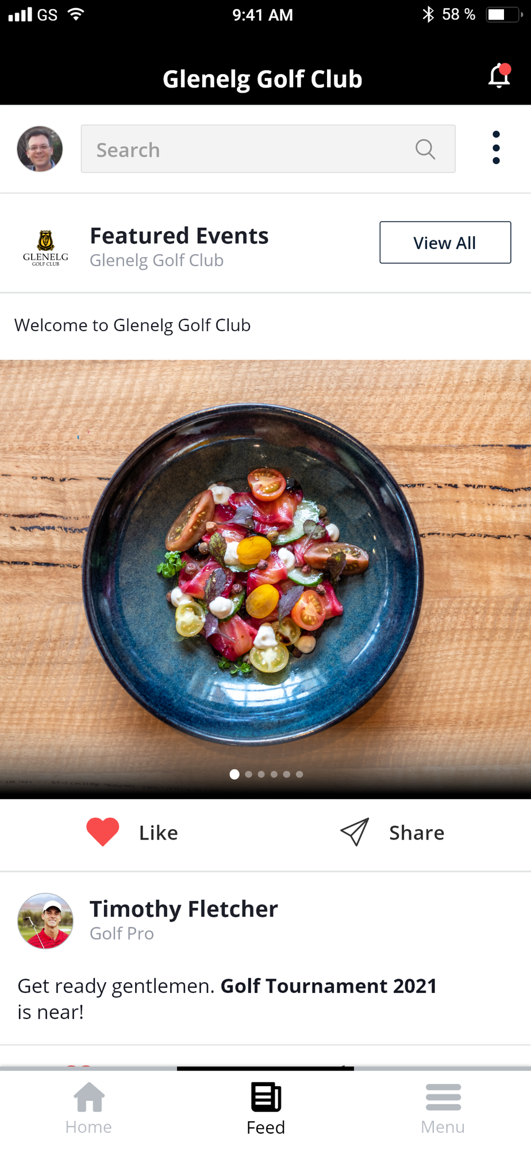This screenshot has height=1150, width=531.
Task: Tap the Glenelg Golf Club logo
Action: tap(45, 248)
